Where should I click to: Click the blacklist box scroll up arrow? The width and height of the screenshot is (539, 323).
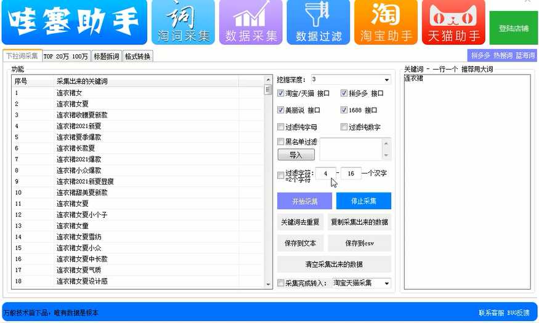tap(386, 143)
